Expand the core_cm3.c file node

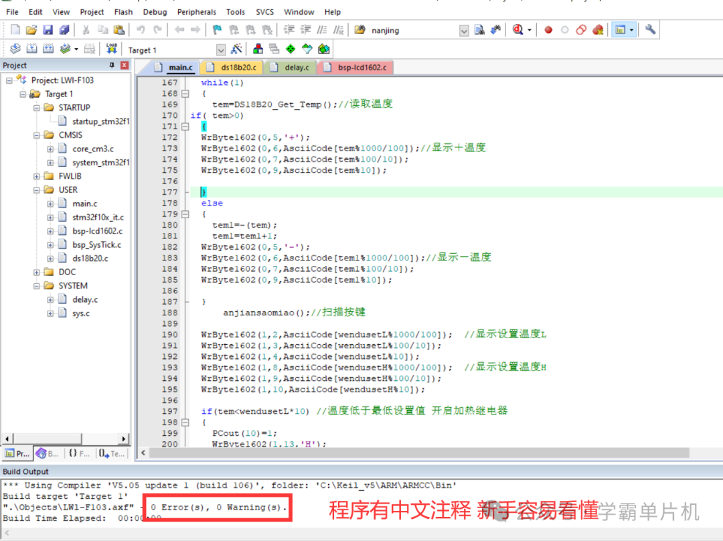[x=50, y=149]
